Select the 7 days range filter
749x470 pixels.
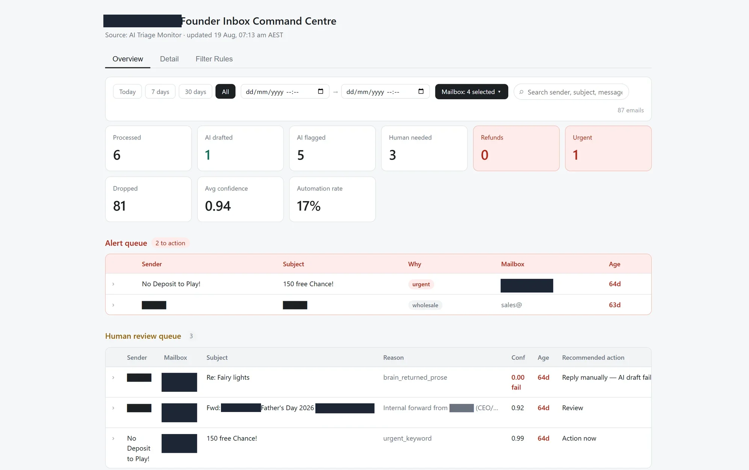pyautogui.click(x=160, y=92)
